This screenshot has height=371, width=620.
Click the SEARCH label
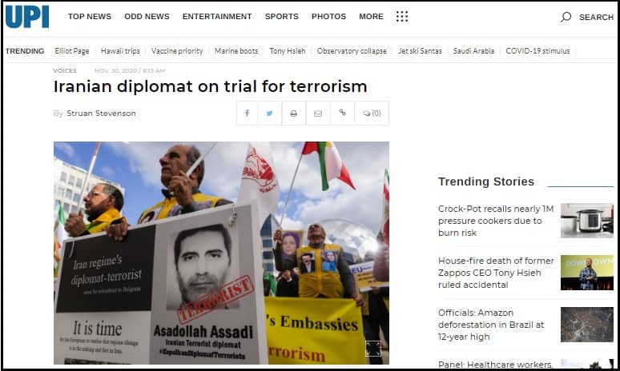coord(596,18)
